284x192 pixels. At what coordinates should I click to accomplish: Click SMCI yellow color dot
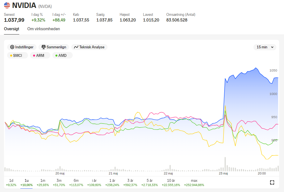point(11,56)
